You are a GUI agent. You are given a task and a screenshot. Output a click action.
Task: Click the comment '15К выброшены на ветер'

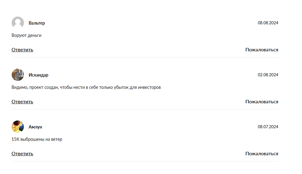click(x=37, y=139)
